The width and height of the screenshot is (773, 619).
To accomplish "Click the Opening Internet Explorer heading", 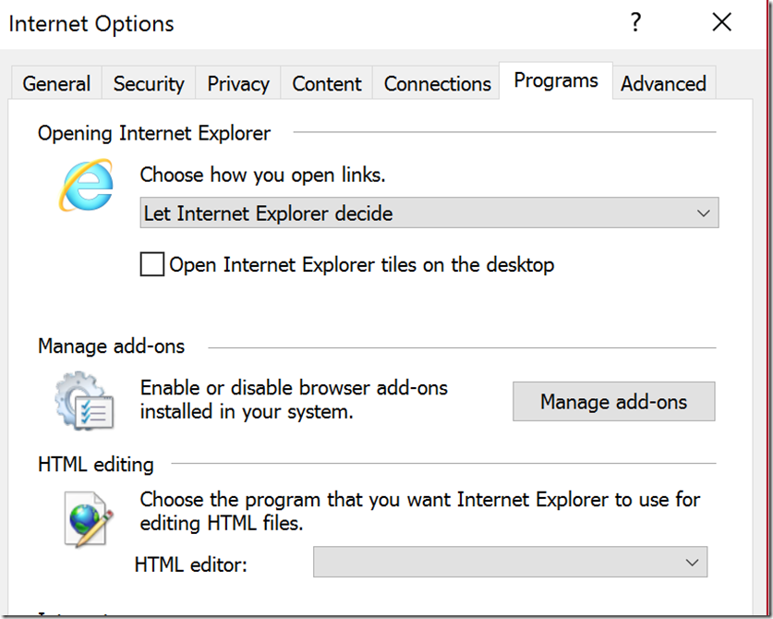I will pyautogui.click(x=154, y=133).
